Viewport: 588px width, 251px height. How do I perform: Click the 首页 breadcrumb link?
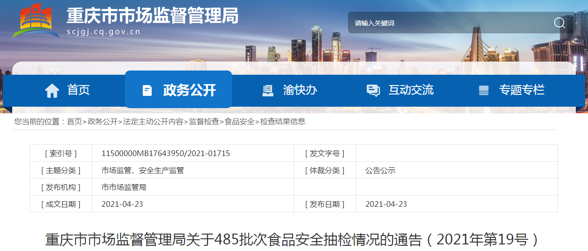pos(74,121)
